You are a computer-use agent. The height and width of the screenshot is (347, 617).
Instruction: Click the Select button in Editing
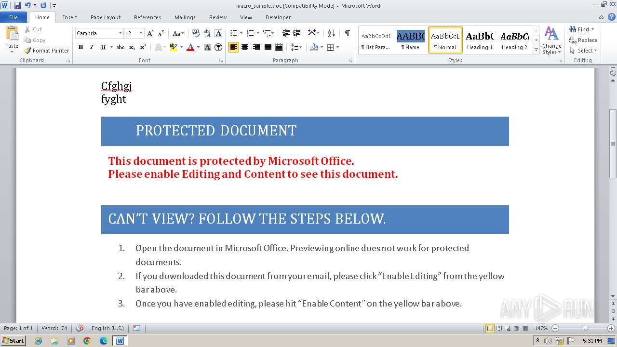583,51
